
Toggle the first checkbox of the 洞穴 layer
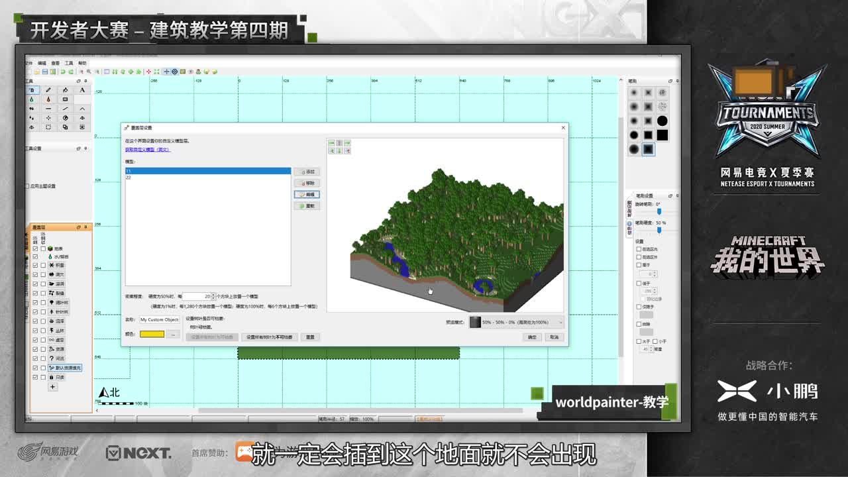(35, 274)
